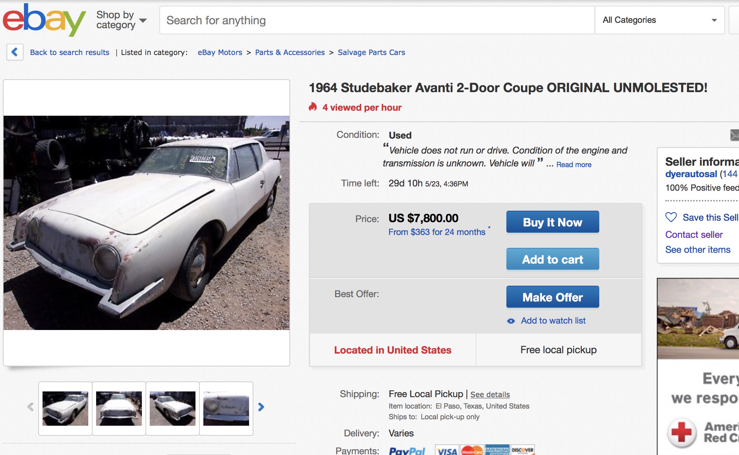This screenshot has height=455, width=739.
Task: Open the All Categories dropdown
Action: [659, 20]
